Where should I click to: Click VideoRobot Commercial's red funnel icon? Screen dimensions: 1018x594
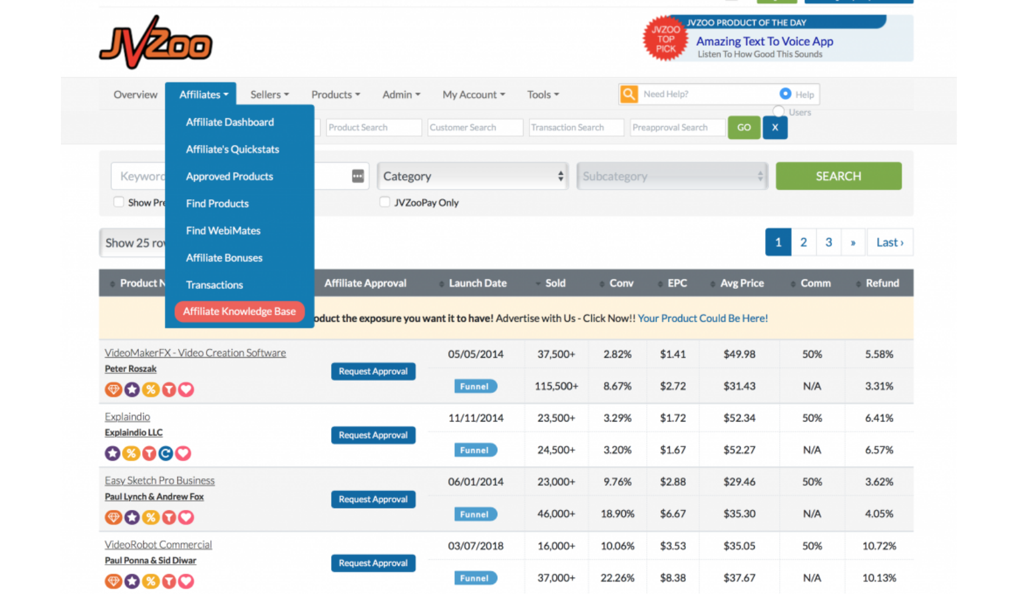(x=169, y=581)
